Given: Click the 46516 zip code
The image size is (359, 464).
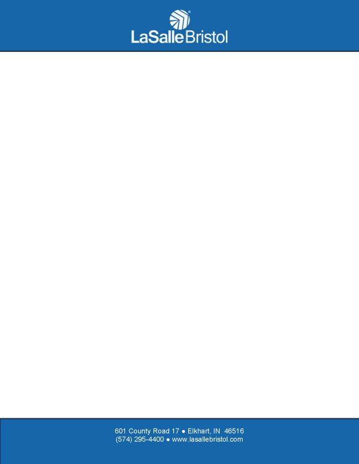Looking at the screenshot, I should (x=234, y=431).
